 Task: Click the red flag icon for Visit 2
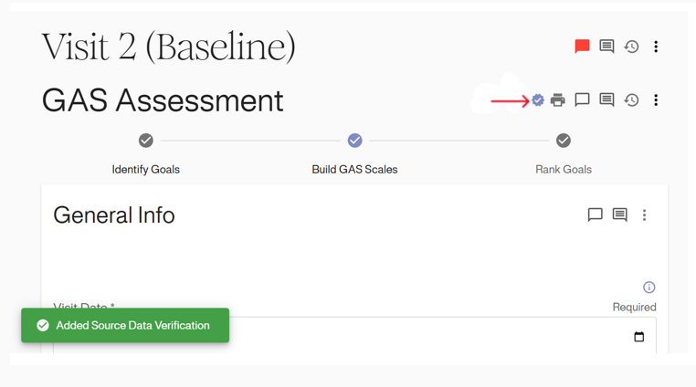click(582, 47)
